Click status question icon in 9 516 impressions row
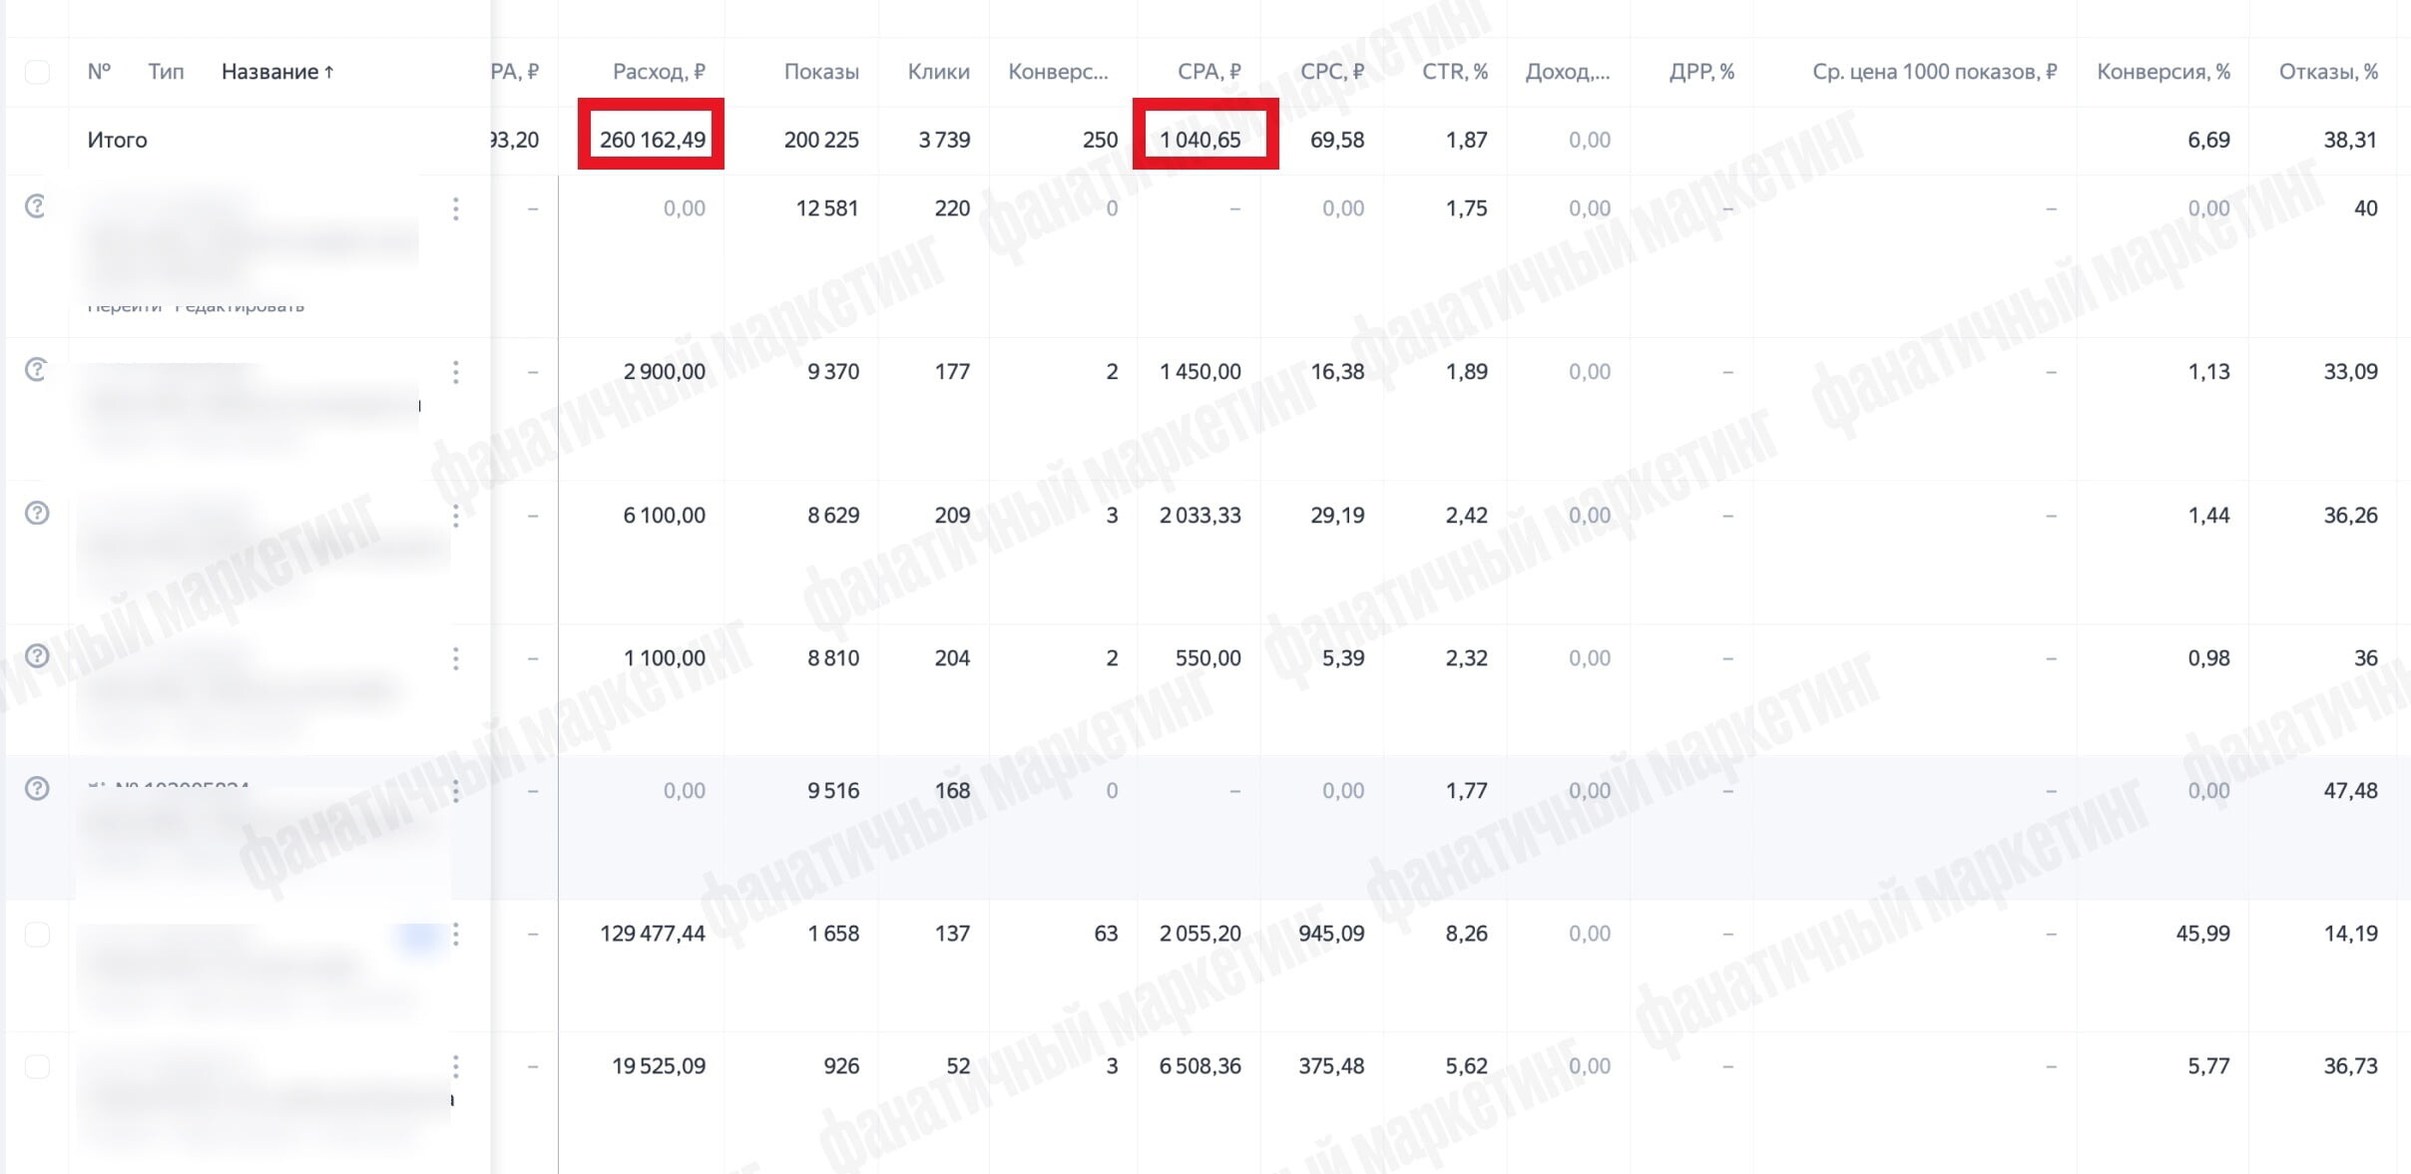The height and width of the screenshot is (1174, 2411). click(37, 789)
